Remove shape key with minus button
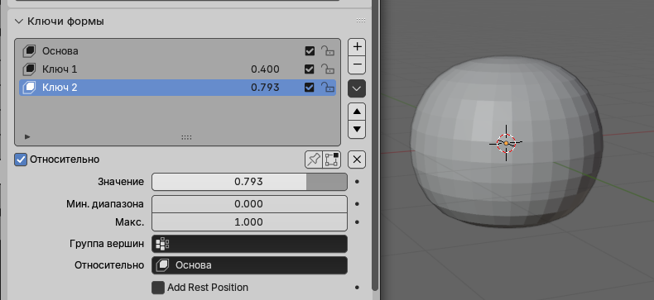 (357, 65)
